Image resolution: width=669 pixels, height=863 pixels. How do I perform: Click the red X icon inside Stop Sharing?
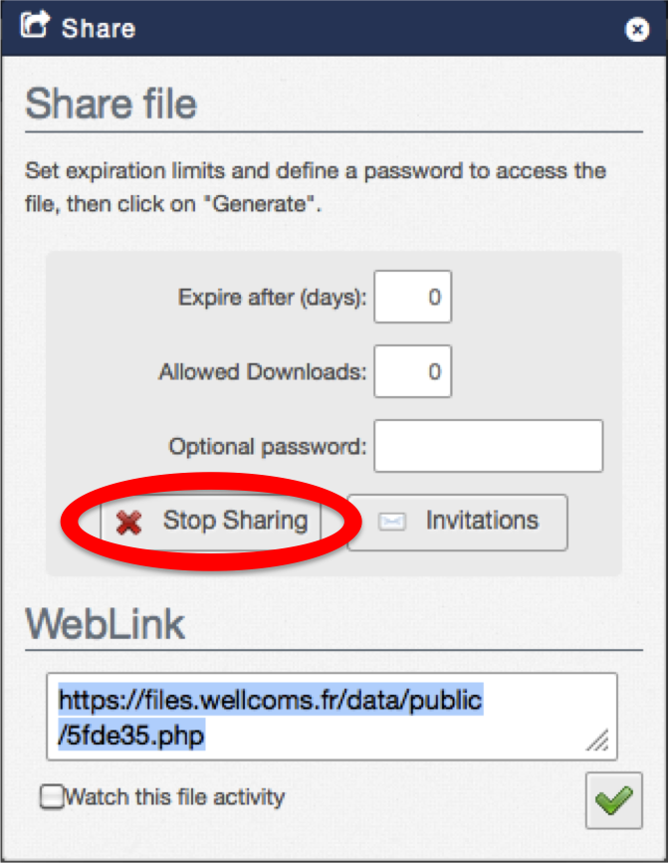[128, 521]
